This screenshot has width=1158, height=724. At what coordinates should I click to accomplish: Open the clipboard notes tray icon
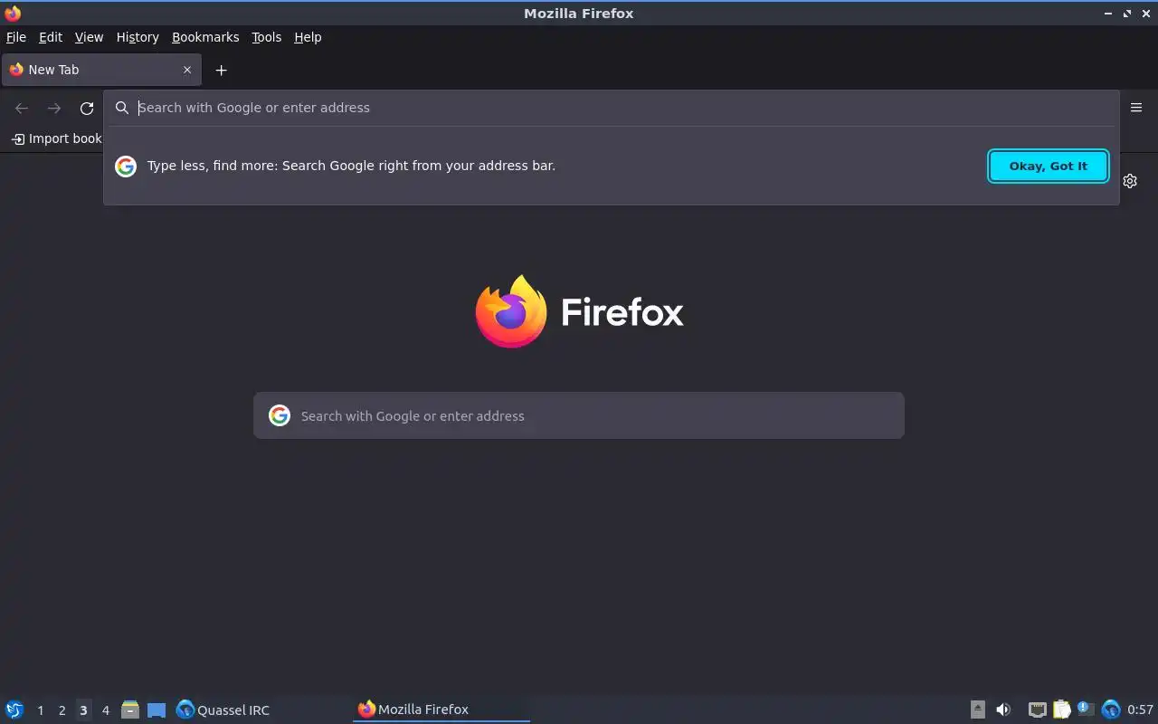pyautogui.click(x=1061, y=710)
